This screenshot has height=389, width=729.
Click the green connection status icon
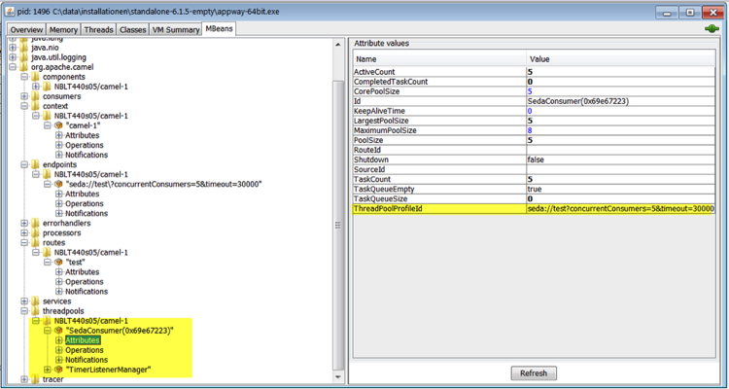[x=711, y=29]
